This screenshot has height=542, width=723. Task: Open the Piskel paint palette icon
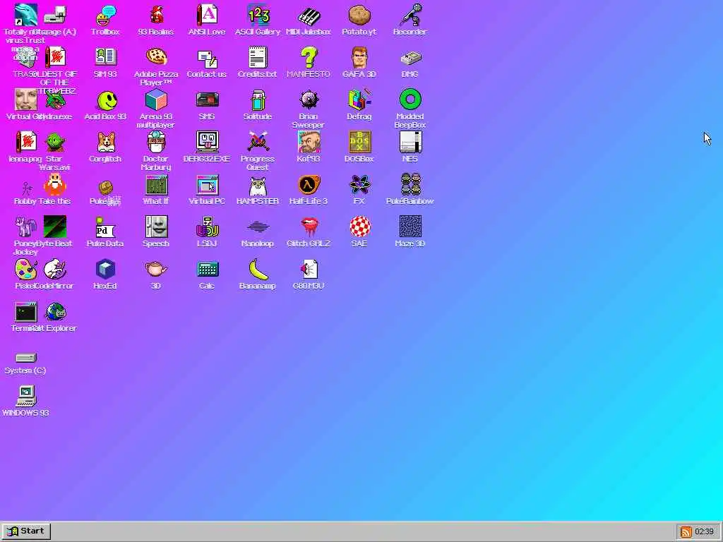[25, 269]
